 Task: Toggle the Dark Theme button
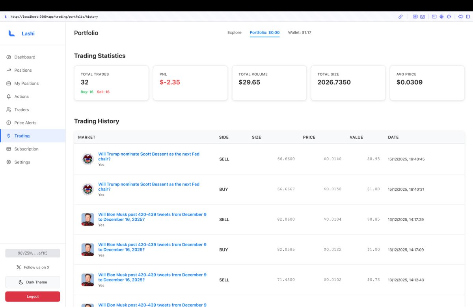(x=33, y=282)
